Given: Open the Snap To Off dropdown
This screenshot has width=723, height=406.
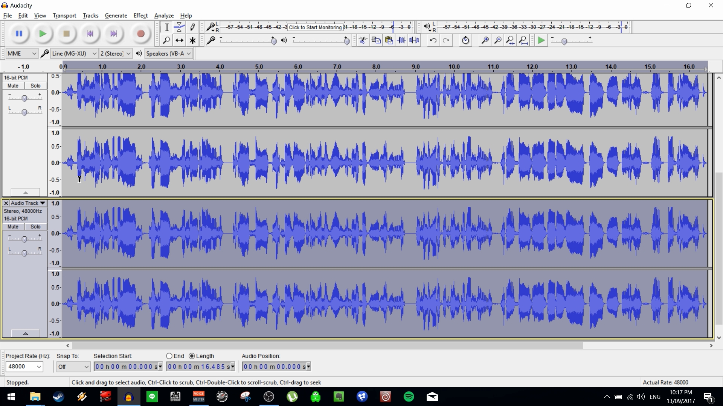Looking at the screenshot, I should click(73, 367).
